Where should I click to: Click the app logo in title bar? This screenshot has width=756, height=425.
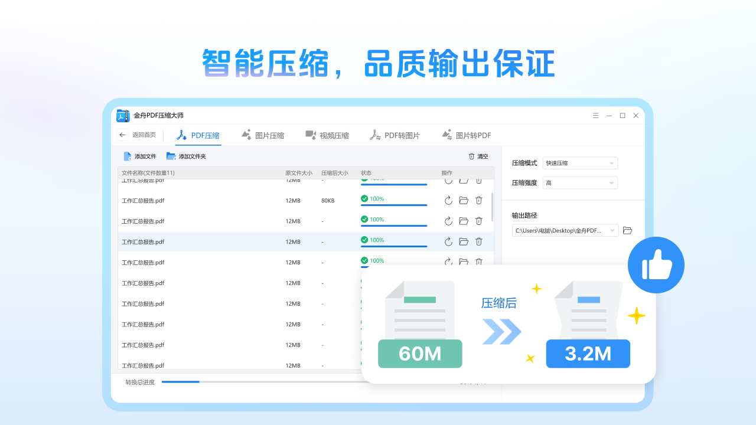point(123,116)
